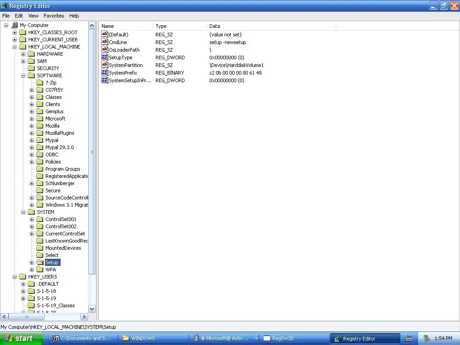This screenshot has width=460, height=345.
Task: Click the Registry Editor title bar icon
Action: [4, 5]
